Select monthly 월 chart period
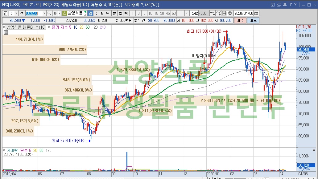The height and width of the screenshot is (179, 318). (102, 13)
